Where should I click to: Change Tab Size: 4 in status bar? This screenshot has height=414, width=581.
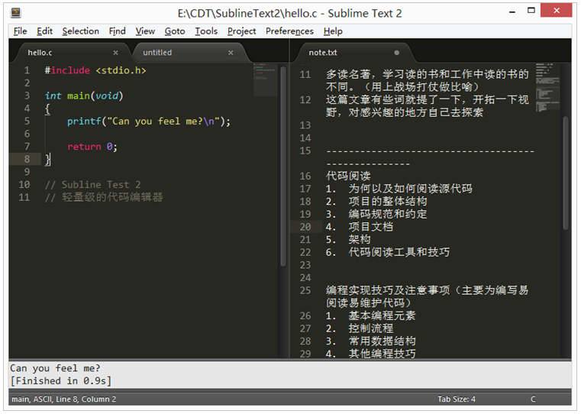pyautogui.click(x=456, y=399)
